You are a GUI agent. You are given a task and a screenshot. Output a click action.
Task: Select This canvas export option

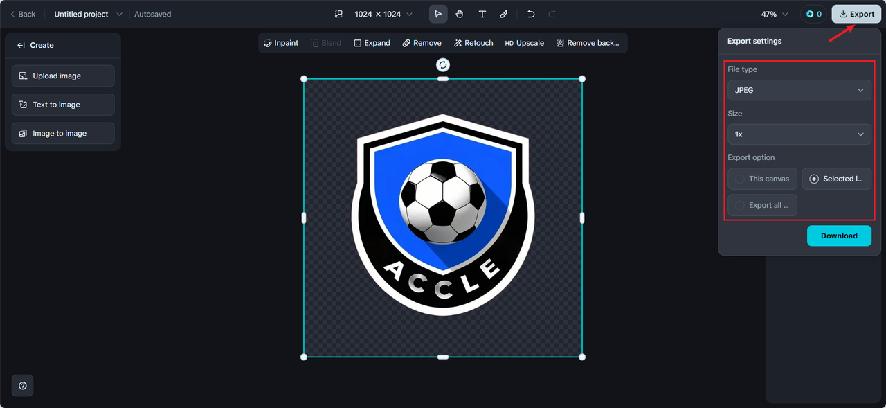point(763,179)
